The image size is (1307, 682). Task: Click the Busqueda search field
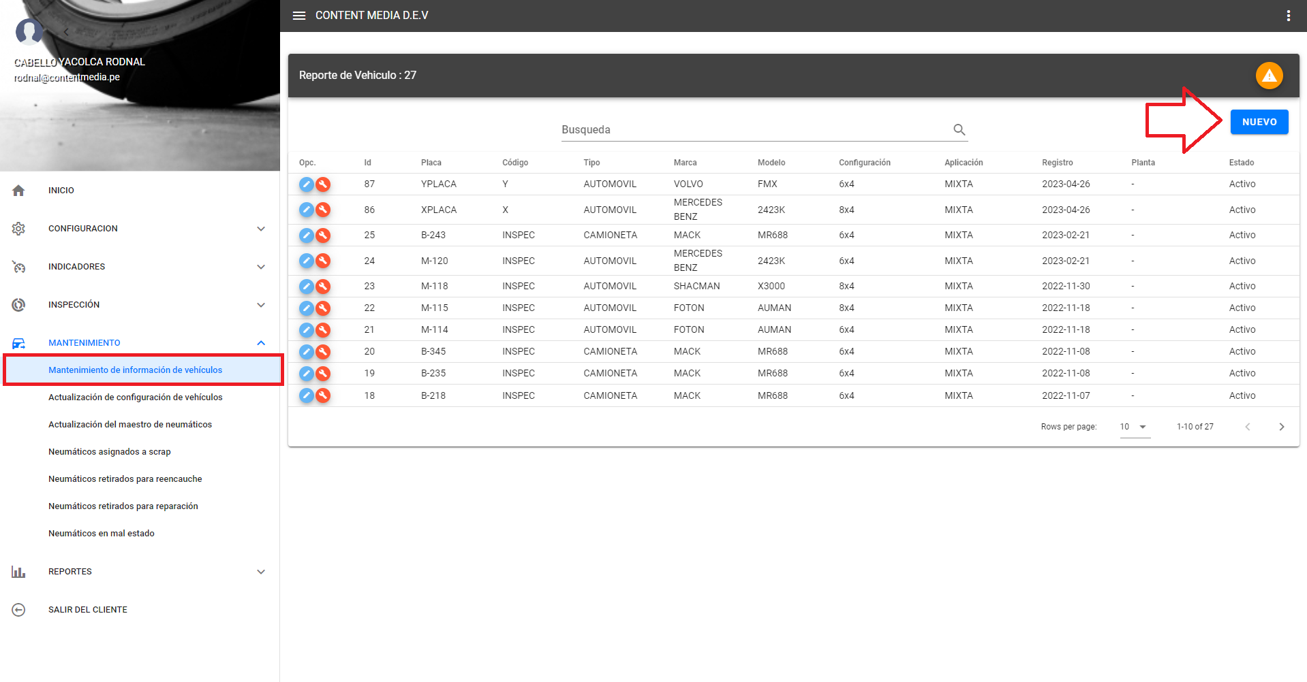point(753,129)
